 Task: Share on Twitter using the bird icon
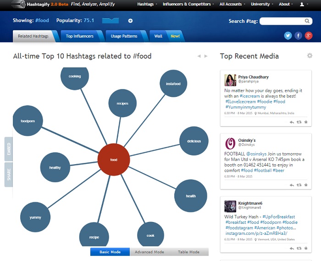288,36
